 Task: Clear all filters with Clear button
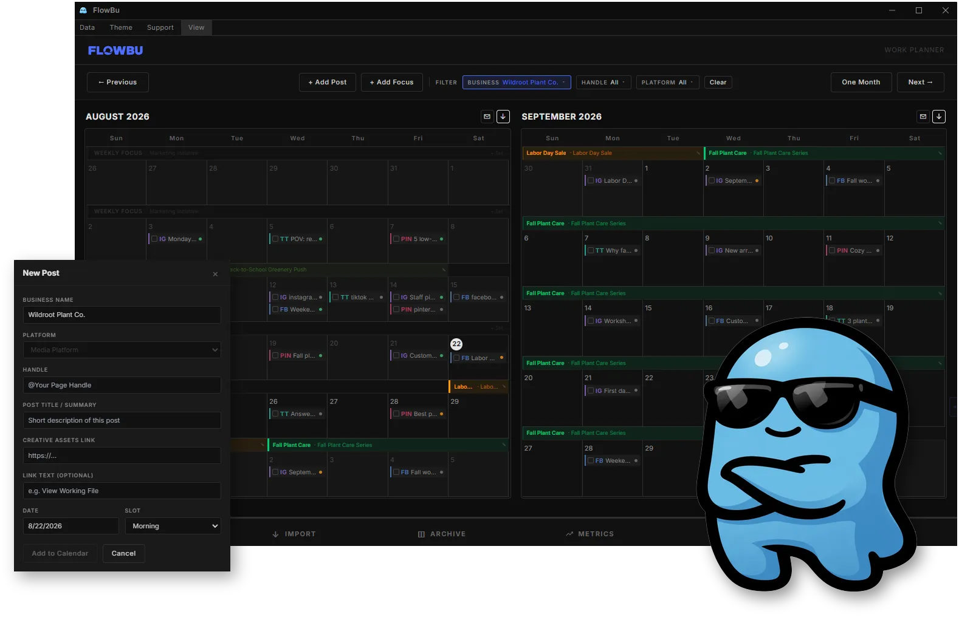coord(718,83)
